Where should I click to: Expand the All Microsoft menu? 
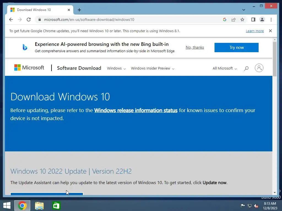(225, 68)
